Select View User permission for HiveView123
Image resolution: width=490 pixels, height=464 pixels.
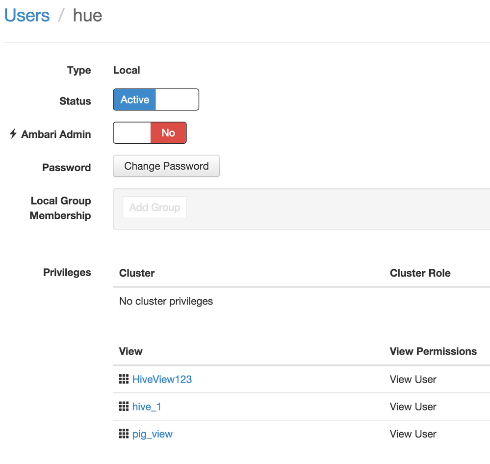[413, 379]
